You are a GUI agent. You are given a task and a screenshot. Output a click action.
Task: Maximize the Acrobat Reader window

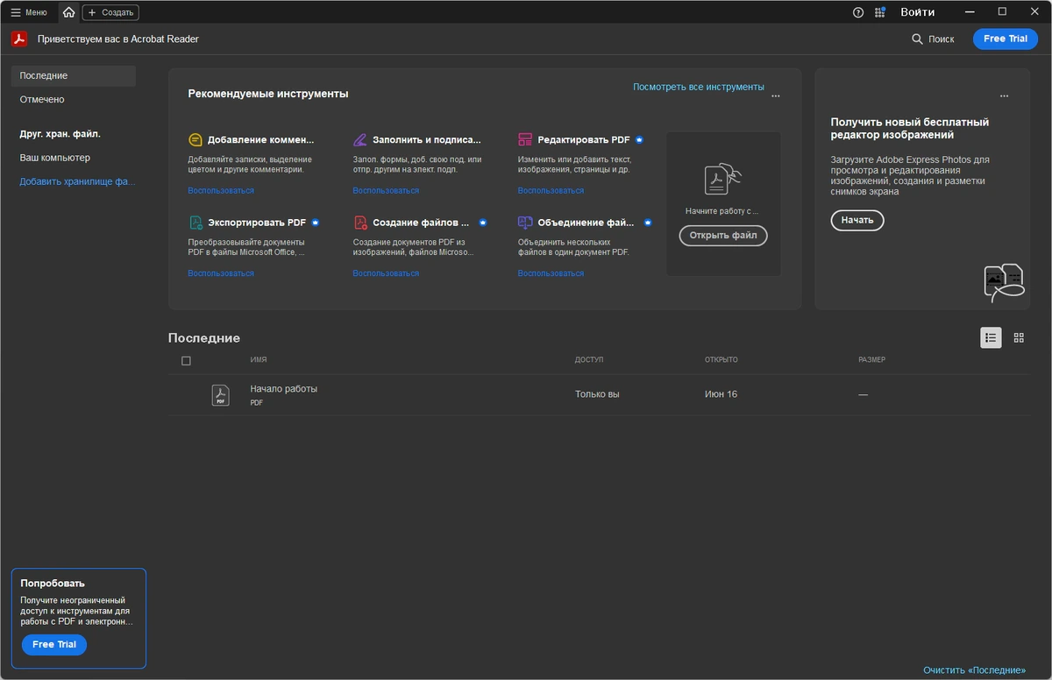point(1002,12)
